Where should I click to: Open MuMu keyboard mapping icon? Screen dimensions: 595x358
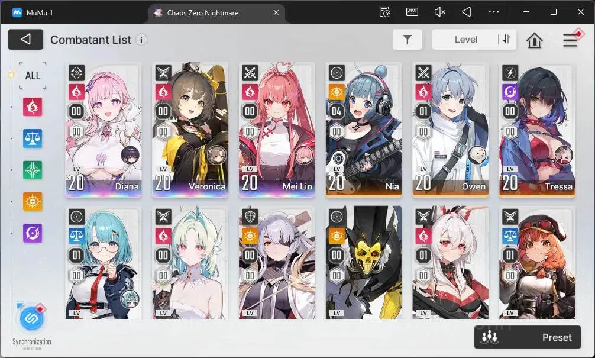(412, 12)
